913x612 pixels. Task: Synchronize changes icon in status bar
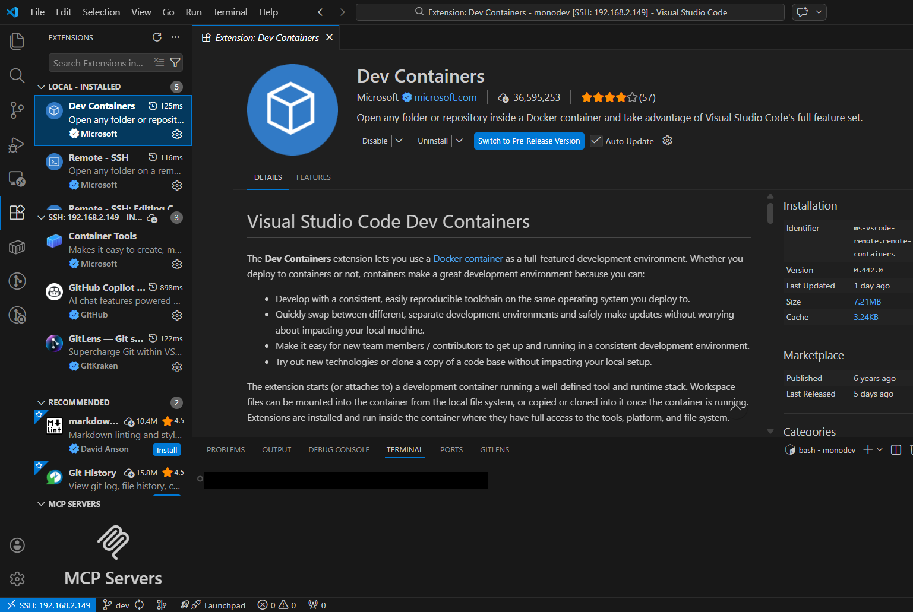point(140,605)
